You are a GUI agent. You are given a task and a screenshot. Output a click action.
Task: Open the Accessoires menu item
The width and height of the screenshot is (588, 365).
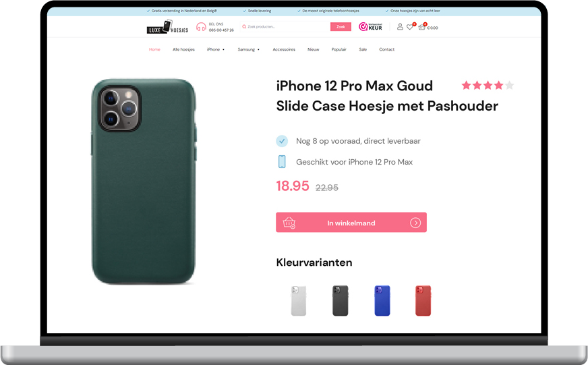pos(284,49)
